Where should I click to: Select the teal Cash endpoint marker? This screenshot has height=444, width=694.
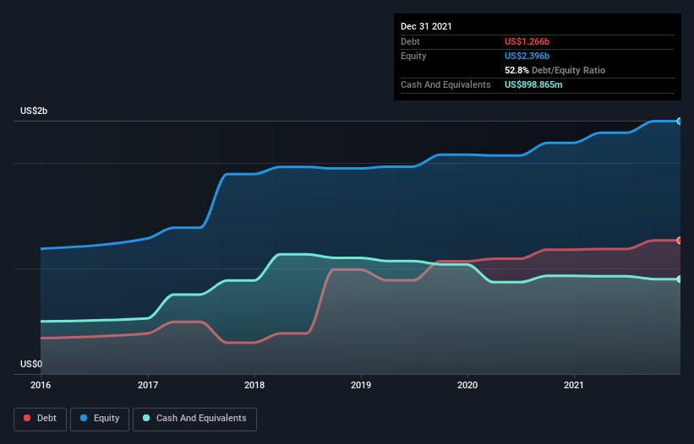(x=680, y=279)
